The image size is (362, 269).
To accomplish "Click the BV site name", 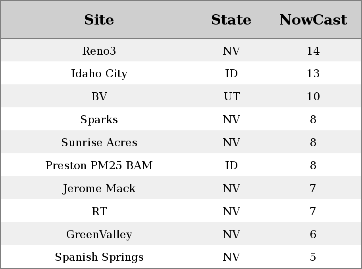I will [x=99, y=97].
